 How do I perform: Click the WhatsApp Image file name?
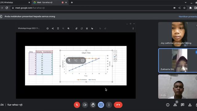[29, 28]
